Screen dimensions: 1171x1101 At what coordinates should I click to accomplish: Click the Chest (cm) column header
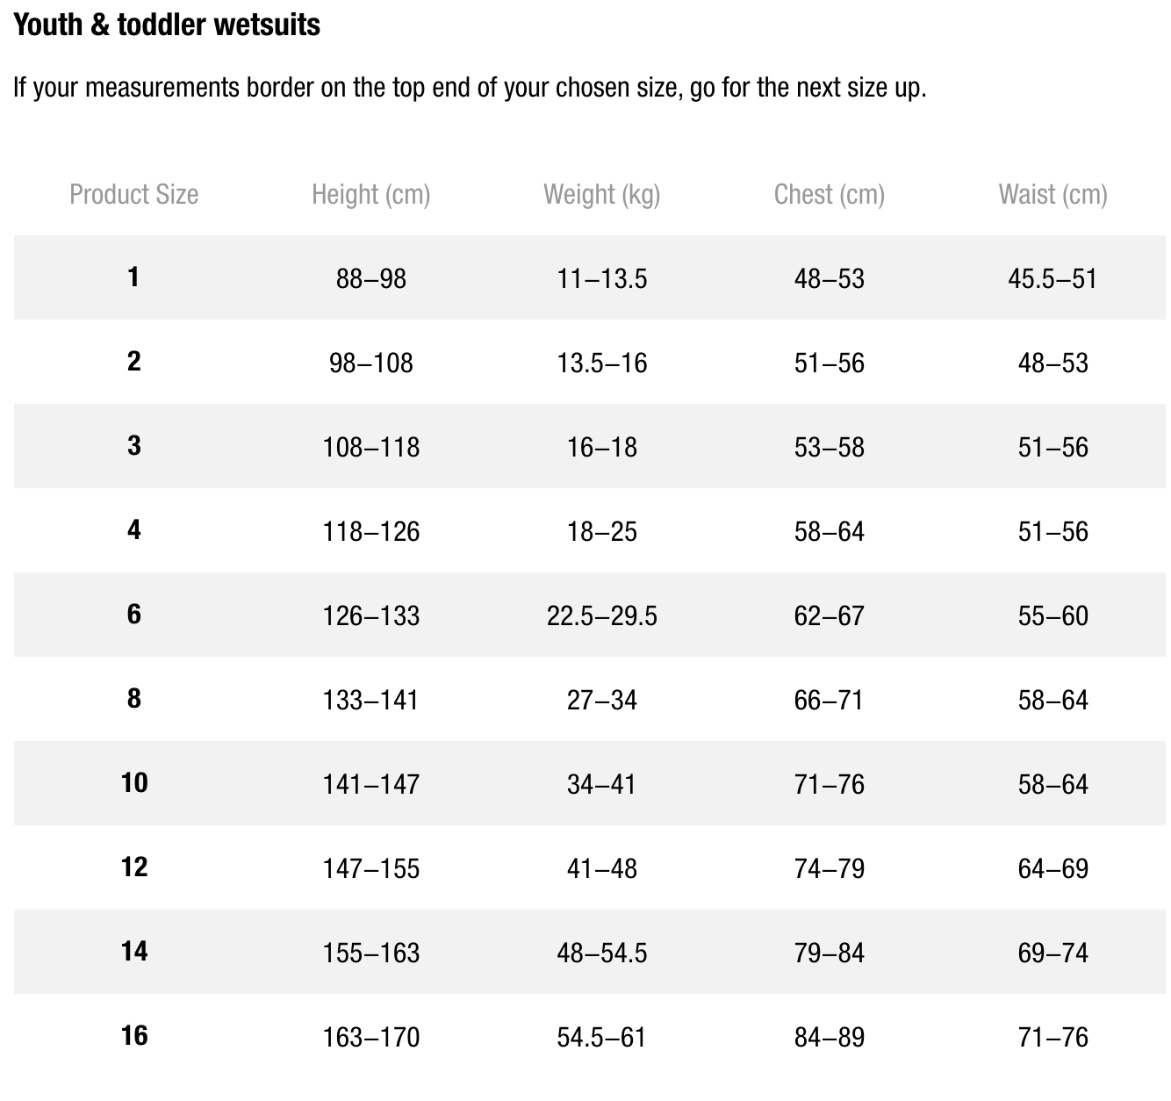coord(830,194)
